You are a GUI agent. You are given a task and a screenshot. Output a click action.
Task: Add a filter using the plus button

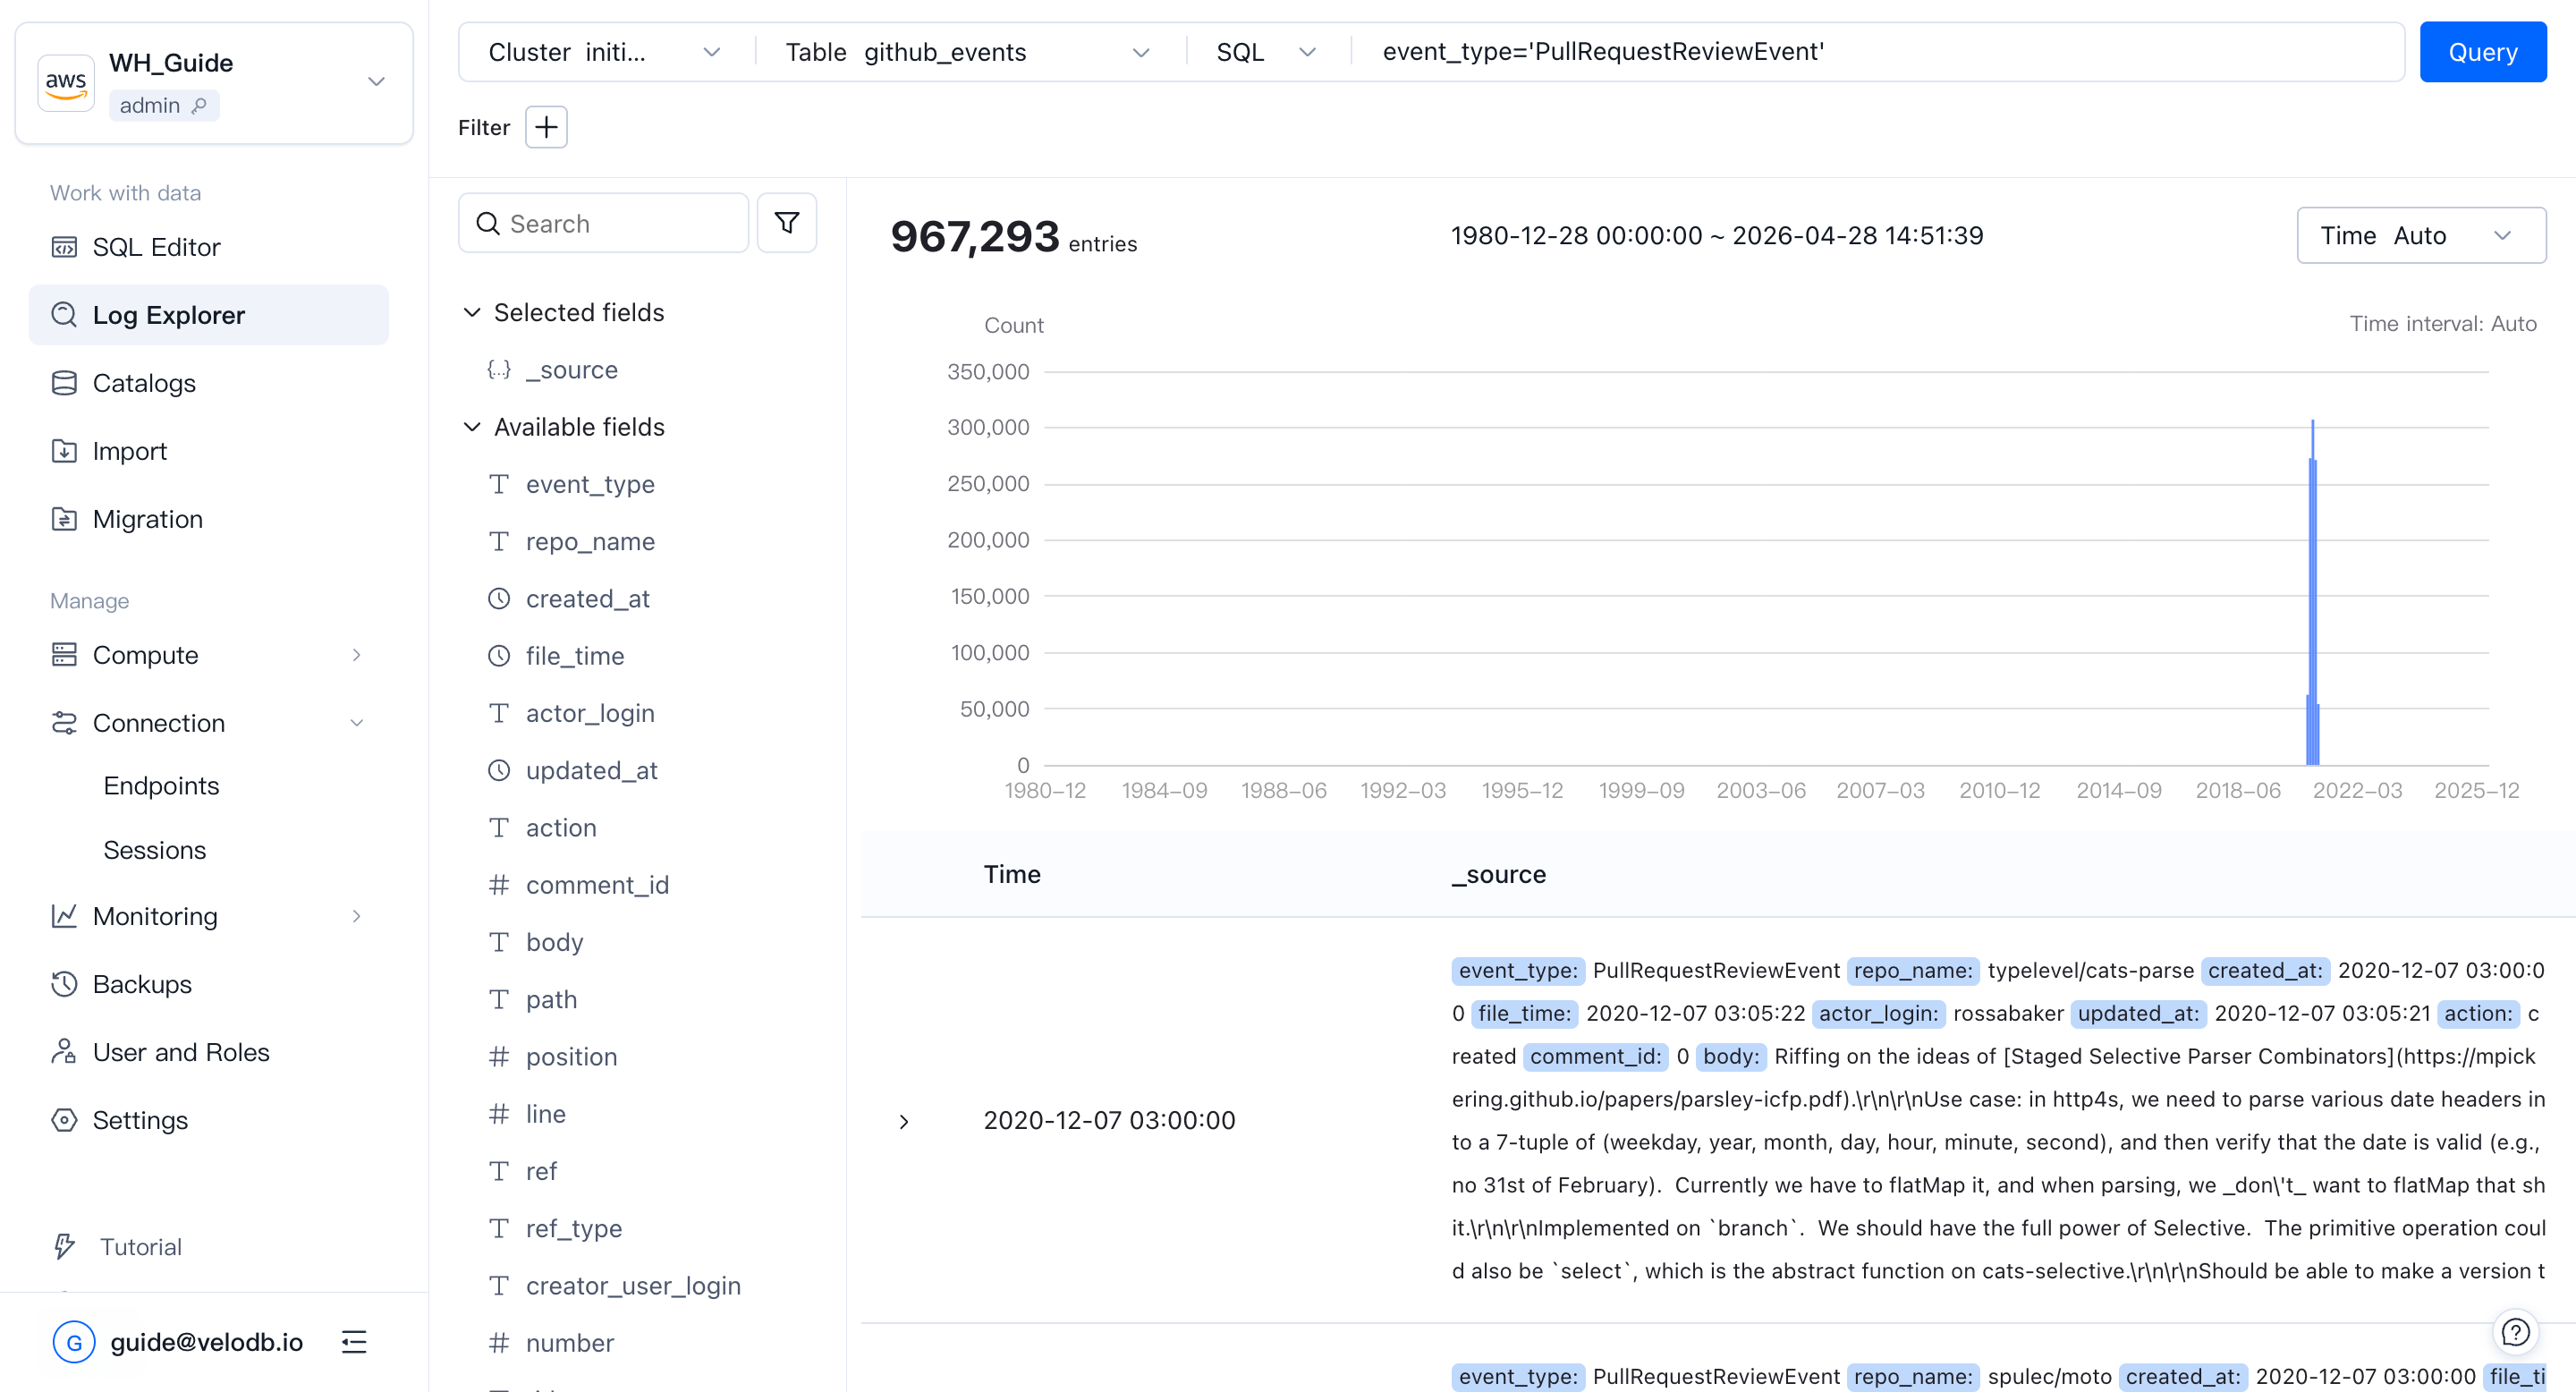pyautogui.click(x=546, y=127)
